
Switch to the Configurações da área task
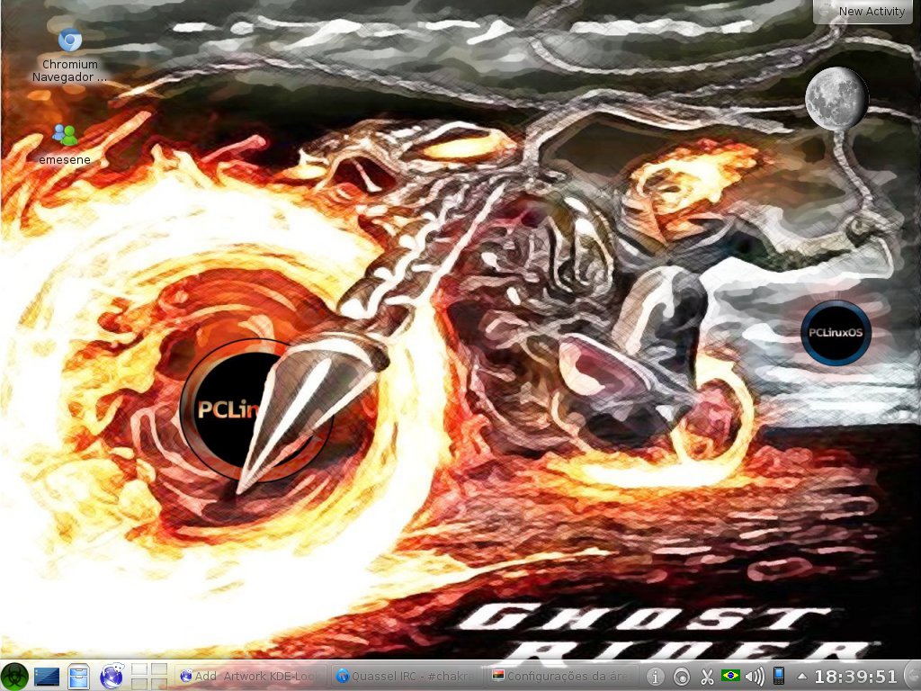click(x=561, y=677)
